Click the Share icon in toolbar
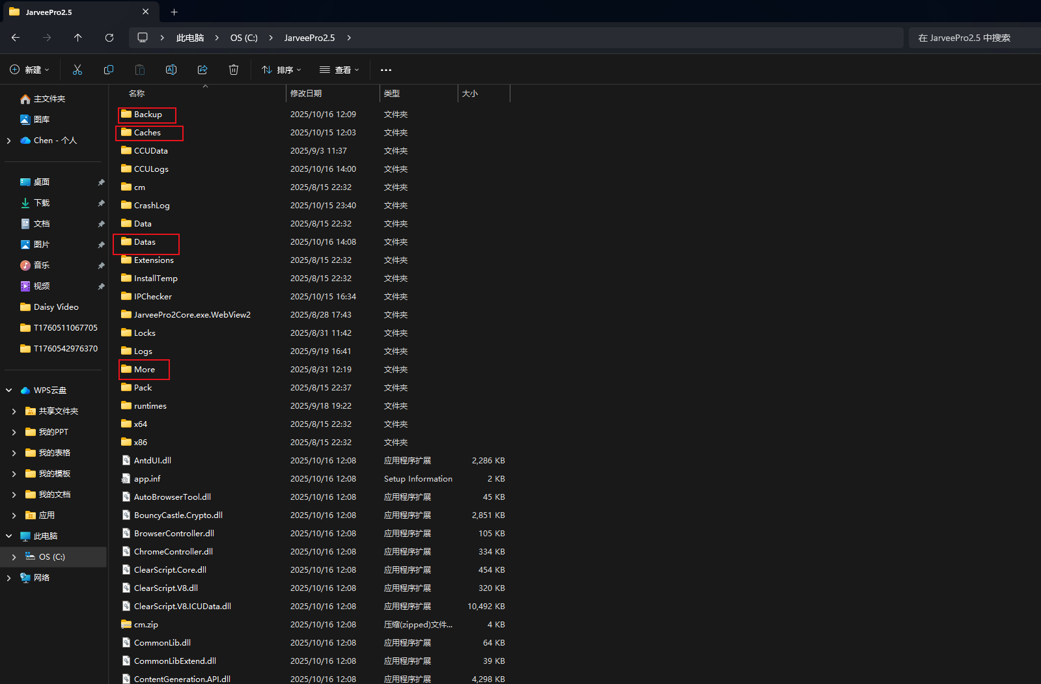 202,70
